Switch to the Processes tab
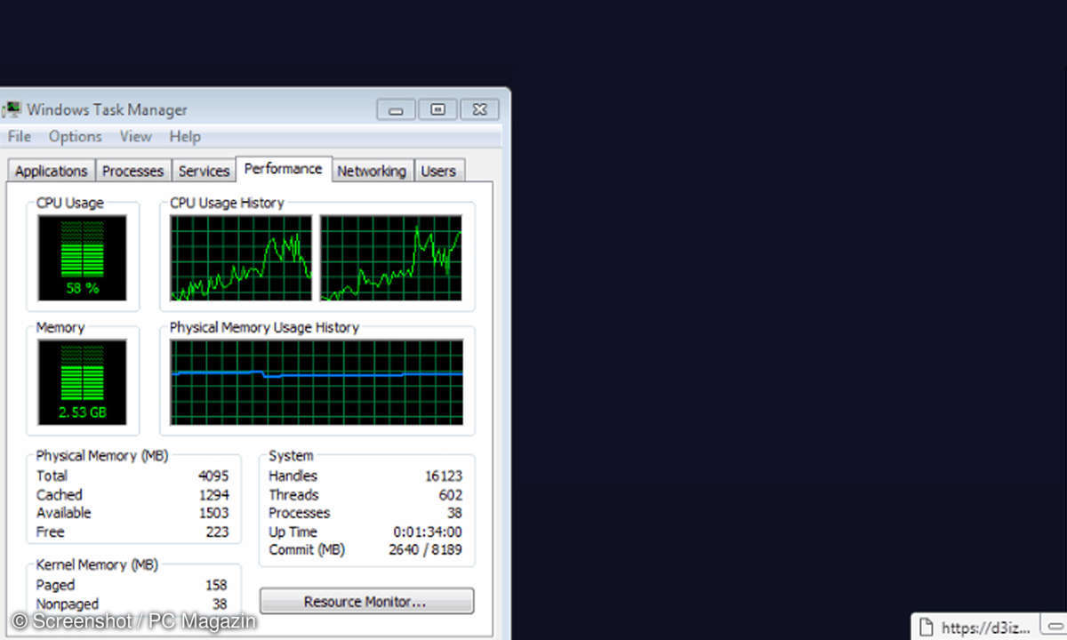The image size is (1067, 640). (132, 171)
